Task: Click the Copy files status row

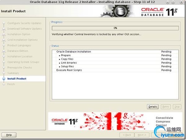Action: [x=115, y=59]
